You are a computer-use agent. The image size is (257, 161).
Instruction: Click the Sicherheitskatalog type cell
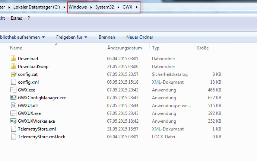click(169, 74)
